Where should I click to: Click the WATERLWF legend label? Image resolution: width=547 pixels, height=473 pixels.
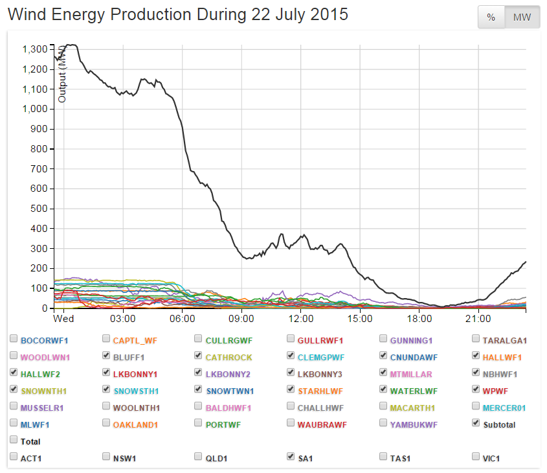(411, 390)
